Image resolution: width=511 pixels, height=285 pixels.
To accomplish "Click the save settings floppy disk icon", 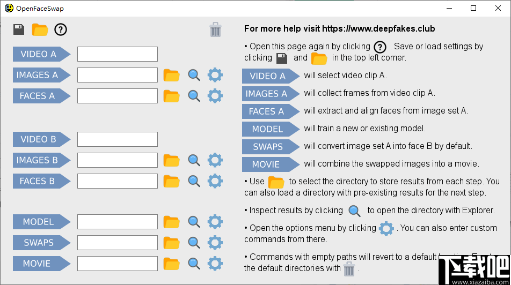I will [x=19, y=29].
